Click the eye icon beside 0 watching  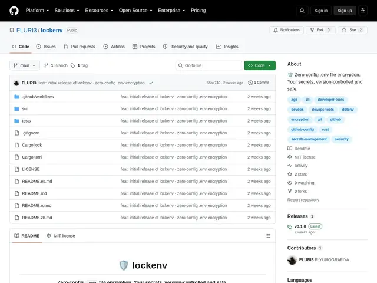tap(290, 183)
